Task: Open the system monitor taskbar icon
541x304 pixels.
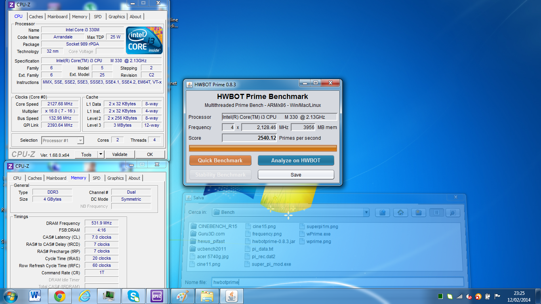Action: [x=109, y=296]
